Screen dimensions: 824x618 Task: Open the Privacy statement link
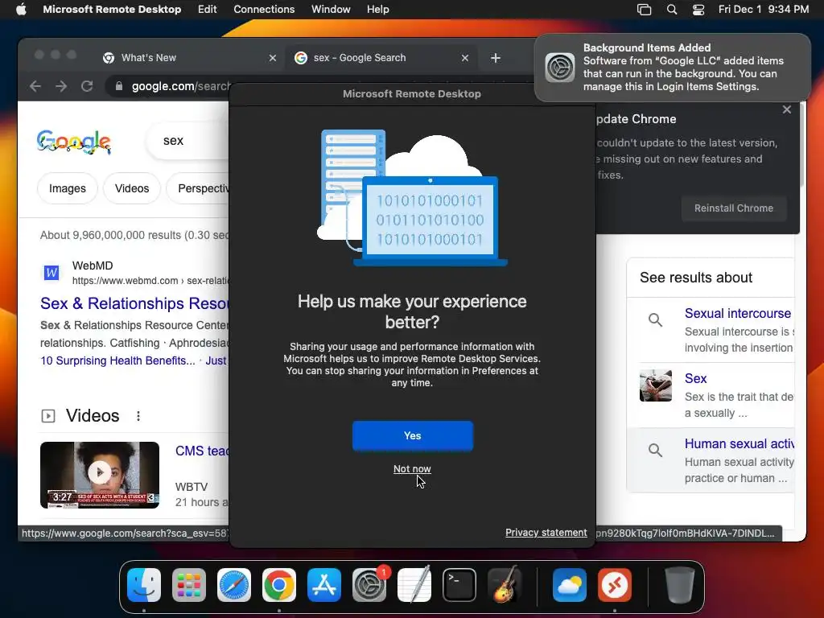(x=546, y=533)
